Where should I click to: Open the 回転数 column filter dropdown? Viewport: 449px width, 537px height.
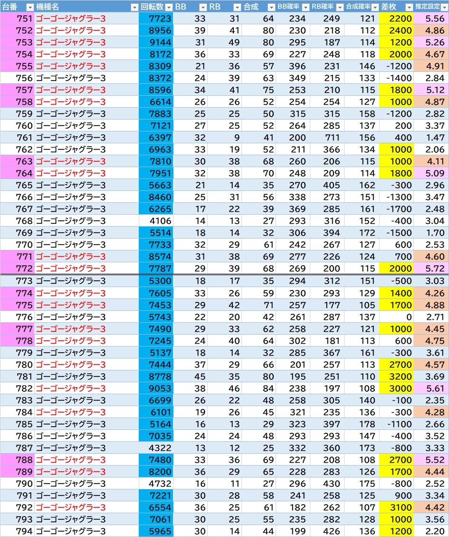click(x=169, y=7)
